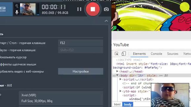The width and height of the screenshot is (191, 107).
Task: Pause the screen recording
Action: 79,9
